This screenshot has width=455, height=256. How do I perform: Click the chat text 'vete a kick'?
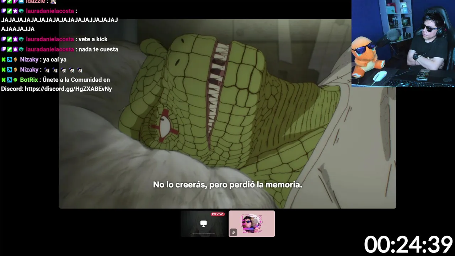point(93,39)
